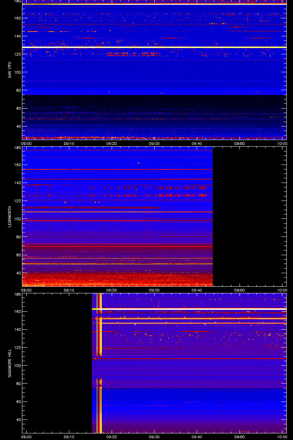This screenshot has width=293, height=440.
Task: Click the 140 frequency tick on San Vito axis
Action: [18, 36]
